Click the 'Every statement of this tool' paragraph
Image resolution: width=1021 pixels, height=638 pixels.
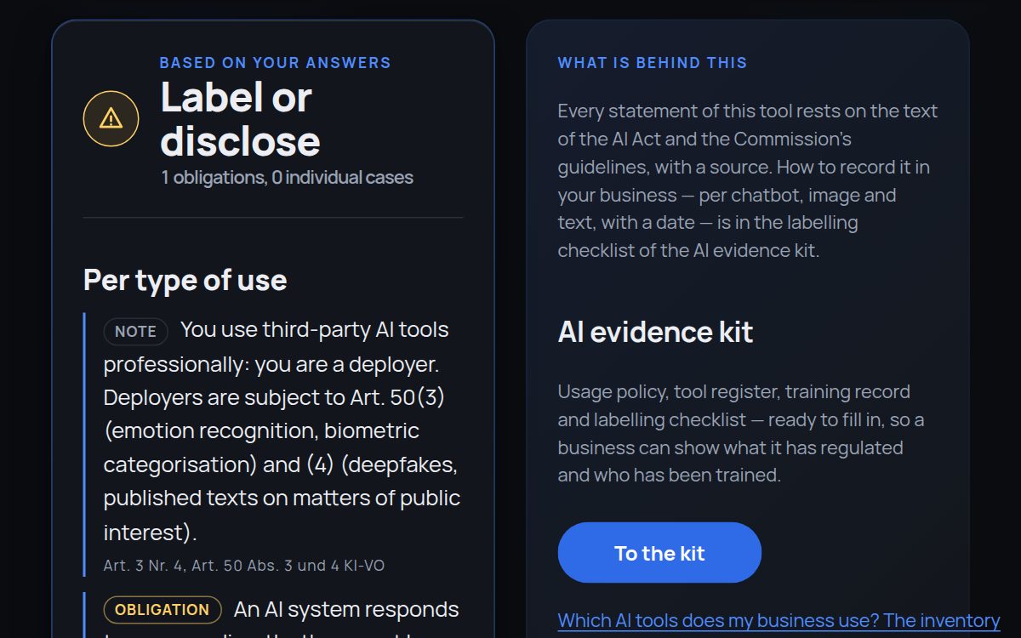click(x=748, y=181)
